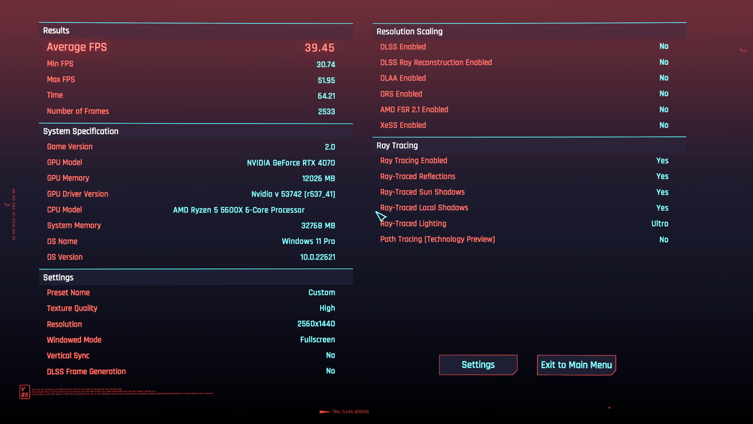Click the DLAA Enabled label

[403, 78]
